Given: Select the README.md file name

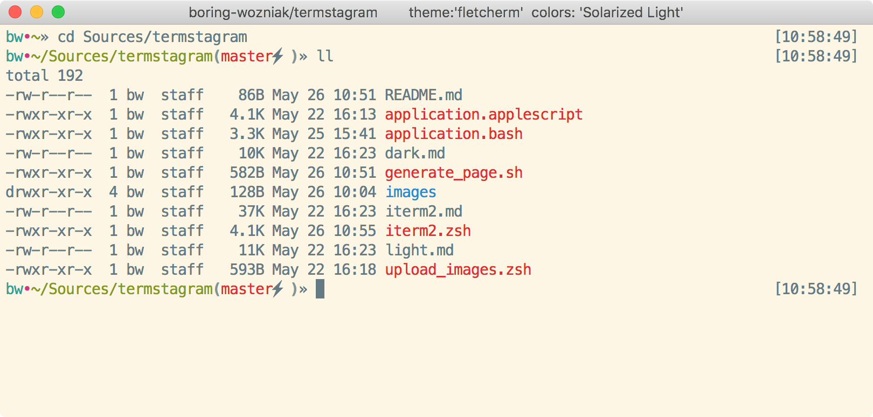Looking at the screenshot, I should (424, 95).
